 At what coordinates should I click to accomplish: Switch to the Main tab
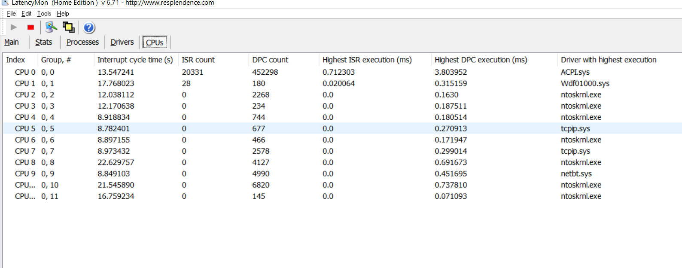[12, 42]
